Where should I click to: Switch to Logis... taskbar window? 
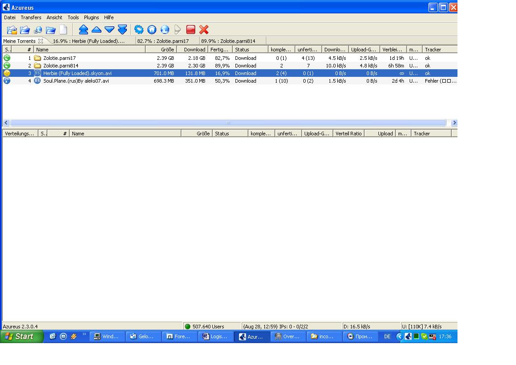(215, 336)
